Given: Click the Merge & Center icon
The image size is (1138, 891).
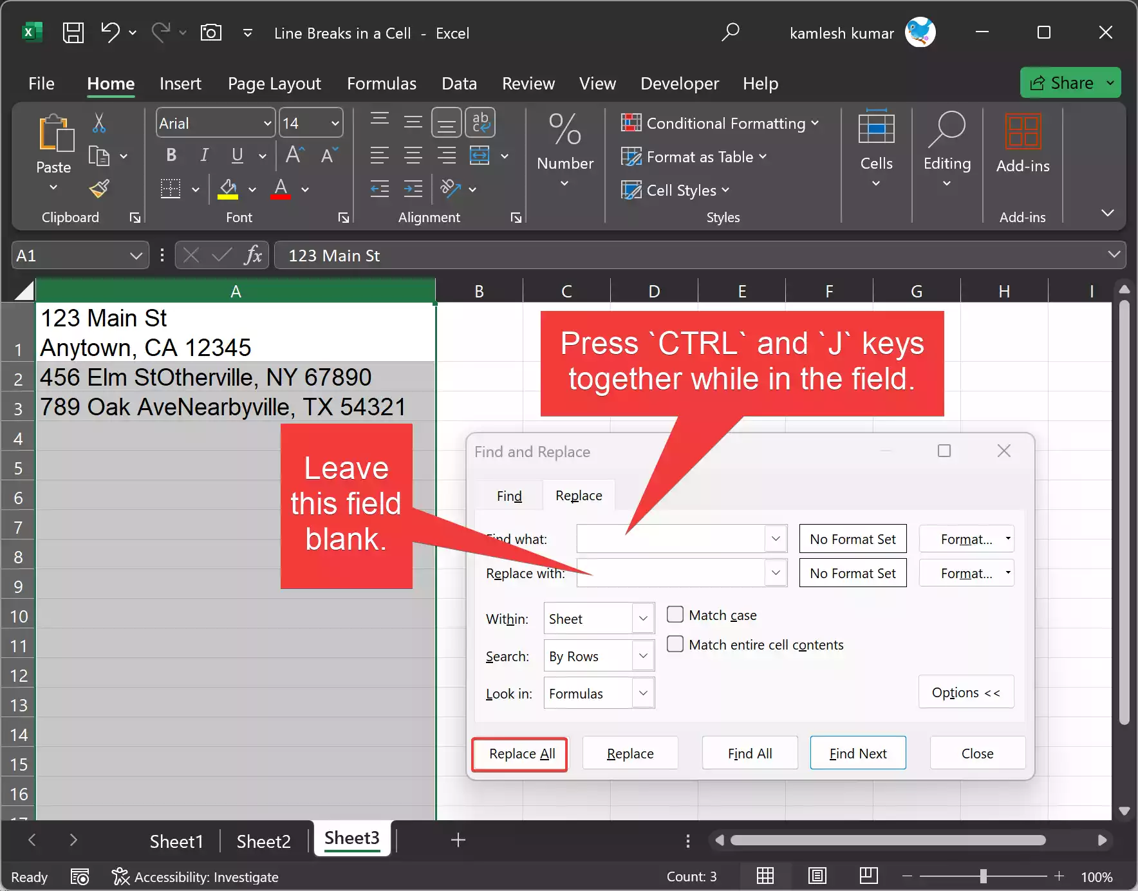Looking at the screenshot, I should pyautogui.click(x=480, y=155).
